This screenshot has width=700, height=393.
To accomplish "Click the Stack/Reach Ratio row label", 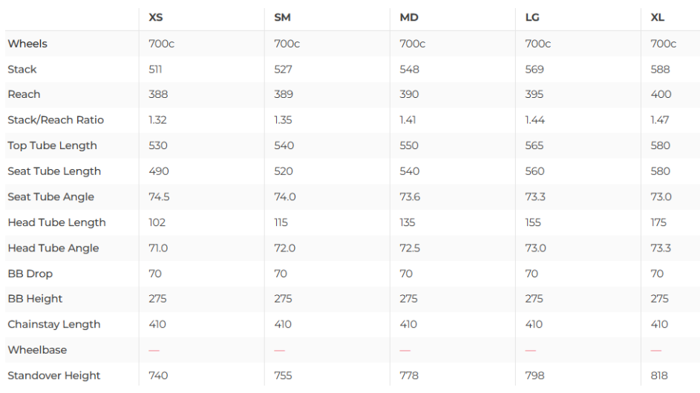I will [56, 120].
